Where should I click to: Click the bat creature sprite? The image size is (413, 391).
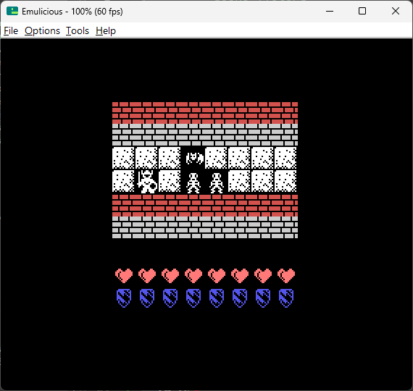pyautogui.click(x=195, y=159)
